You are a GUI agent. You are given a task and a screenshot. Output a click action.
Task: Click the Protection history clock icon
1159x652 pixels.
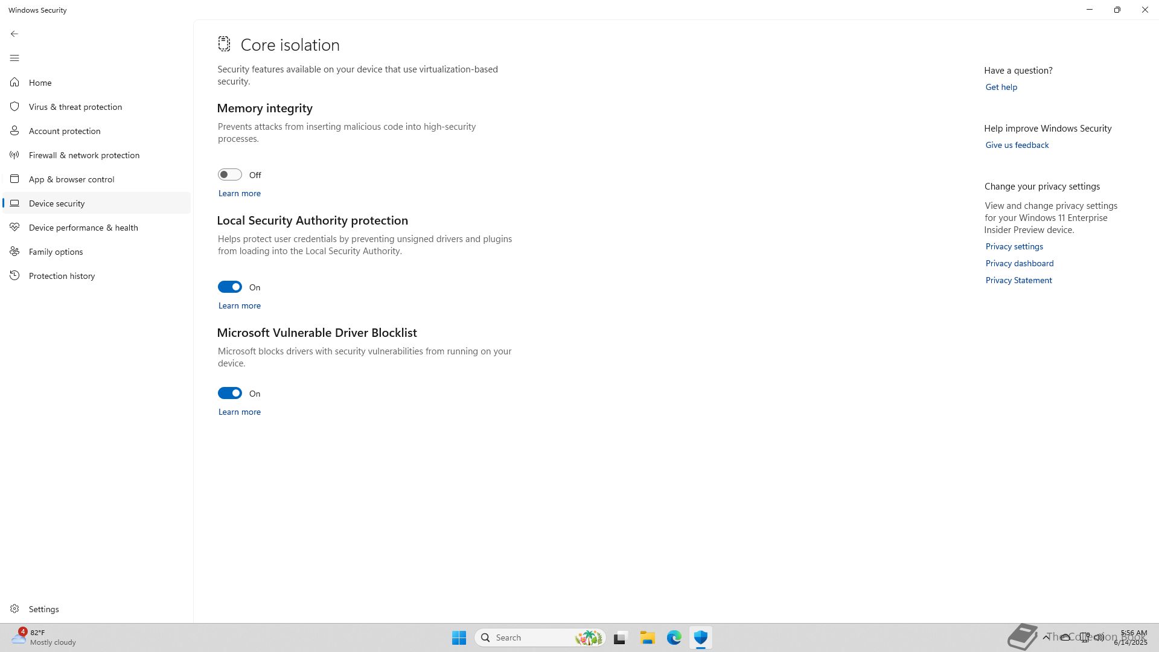[x=14, y=275]
